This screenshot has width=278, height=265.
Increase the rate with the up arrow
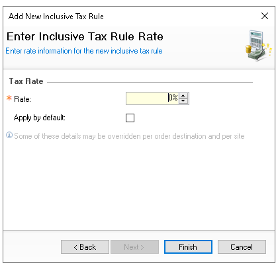click(x=183, y=96)
